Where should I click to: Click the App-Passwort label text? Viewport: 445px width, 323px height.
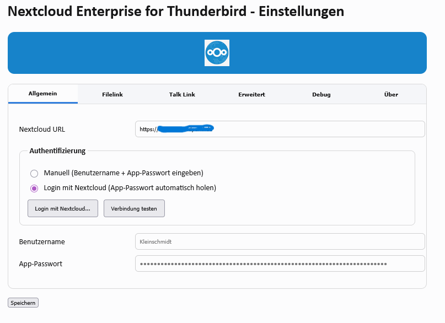pyautogui.click(x=41, y=264)
